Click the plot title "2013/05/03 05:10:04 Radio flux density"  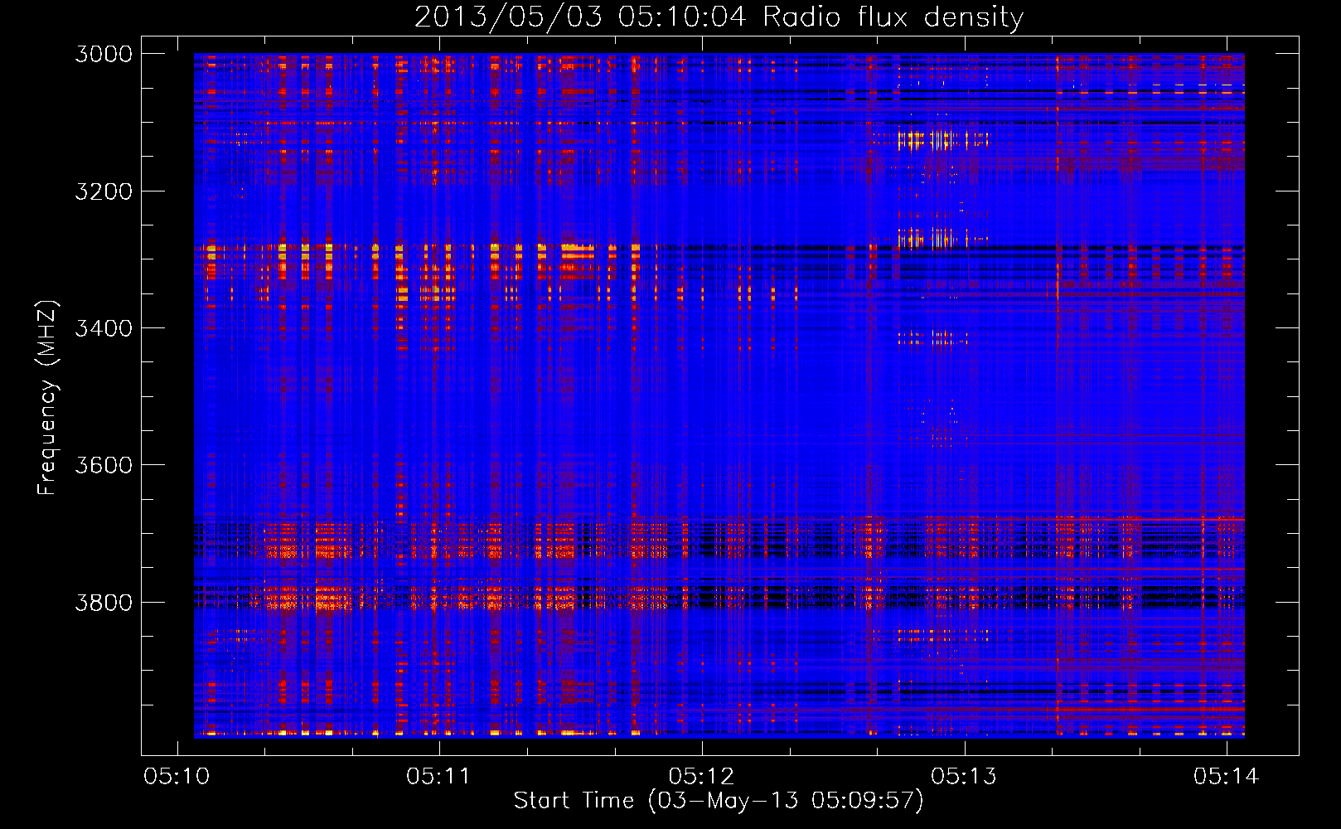[x=719, y=17]
